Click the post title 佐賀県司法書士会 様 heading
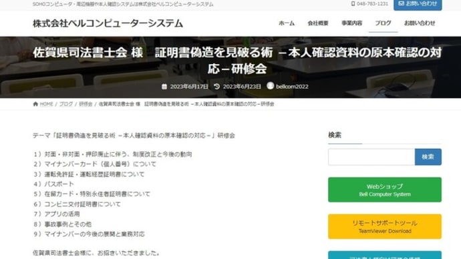This screenshot has height=259, width=461. pyautogui.click(x=237, y=61)
